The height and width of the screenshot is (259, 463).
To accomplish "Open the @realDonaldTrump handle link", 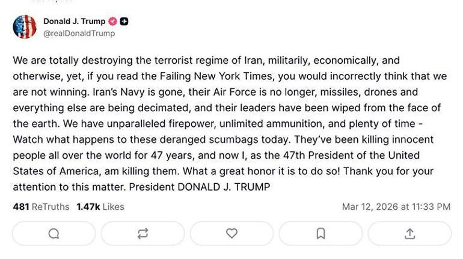I will 79,34.
